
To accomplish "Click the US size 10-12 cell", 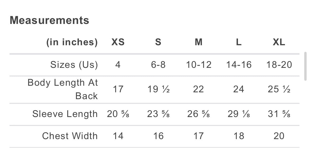I will tap(199, 65).
